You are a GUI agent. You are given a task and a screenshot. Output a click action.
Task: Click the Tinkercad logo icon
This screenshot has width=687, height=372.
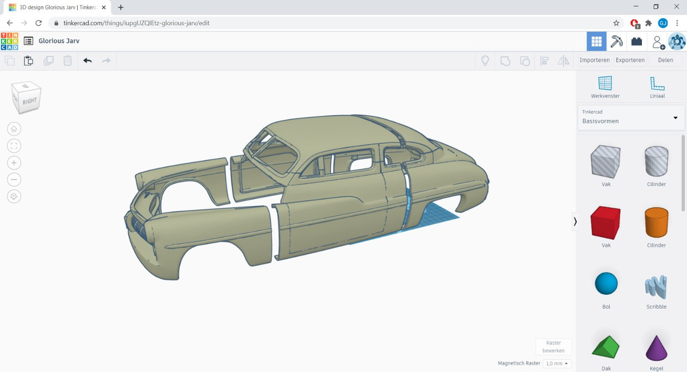[9, 41]
